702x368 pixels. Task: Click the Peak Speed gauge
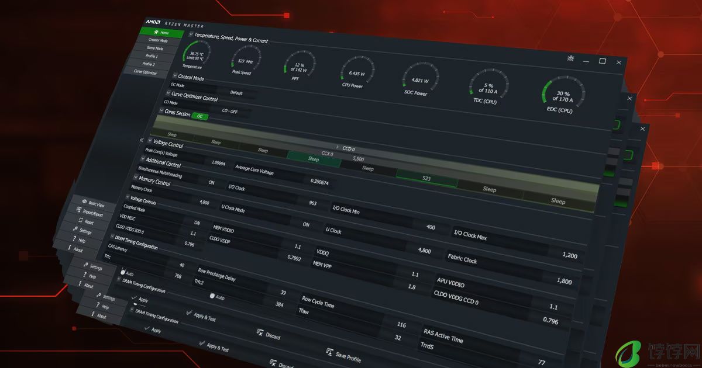pyautogui.click(x=245, y=60)
